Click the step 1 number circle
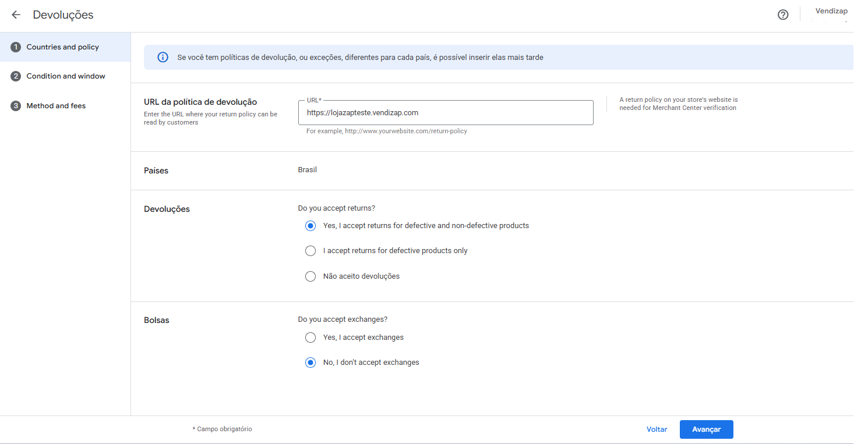861x444 pixels. [16, 47]
